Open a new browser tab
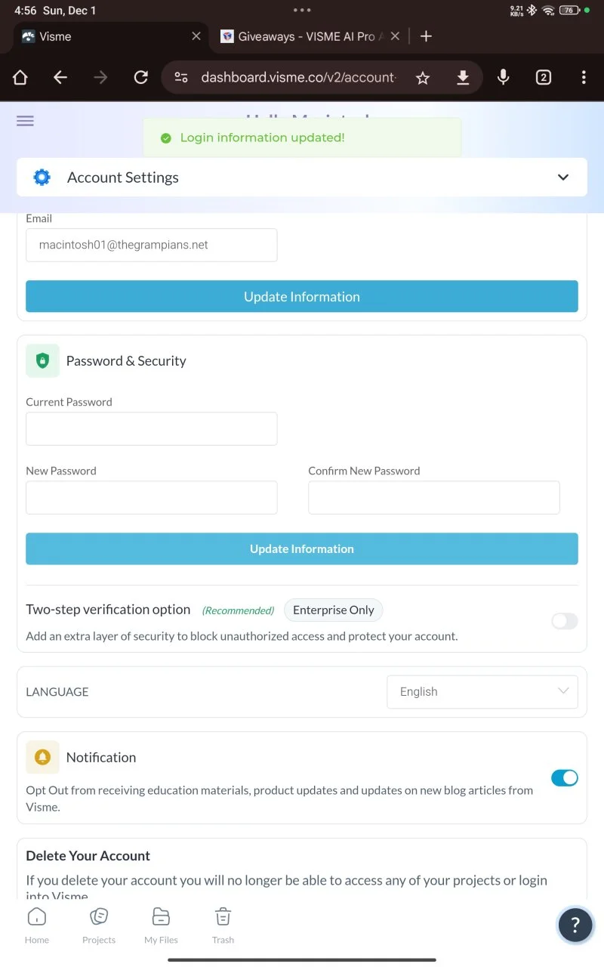The image size is (604, 967). pos(426,36)
